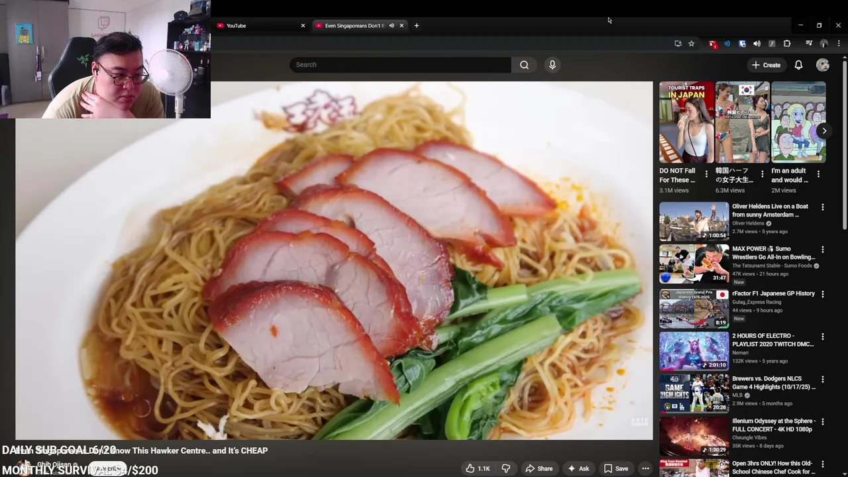Open 'Illenium Odyssey at the Sphere' video

pyautogui.click(x=774, y=425)
